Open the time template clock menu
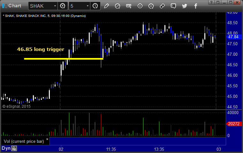The width and height of the screenshot is (243, 153). (x=95, y=6)
